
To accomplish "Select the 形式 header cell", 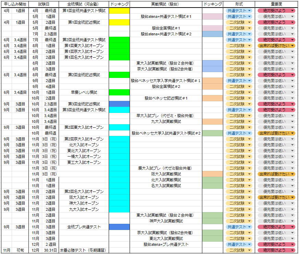I will coord(239,4).
